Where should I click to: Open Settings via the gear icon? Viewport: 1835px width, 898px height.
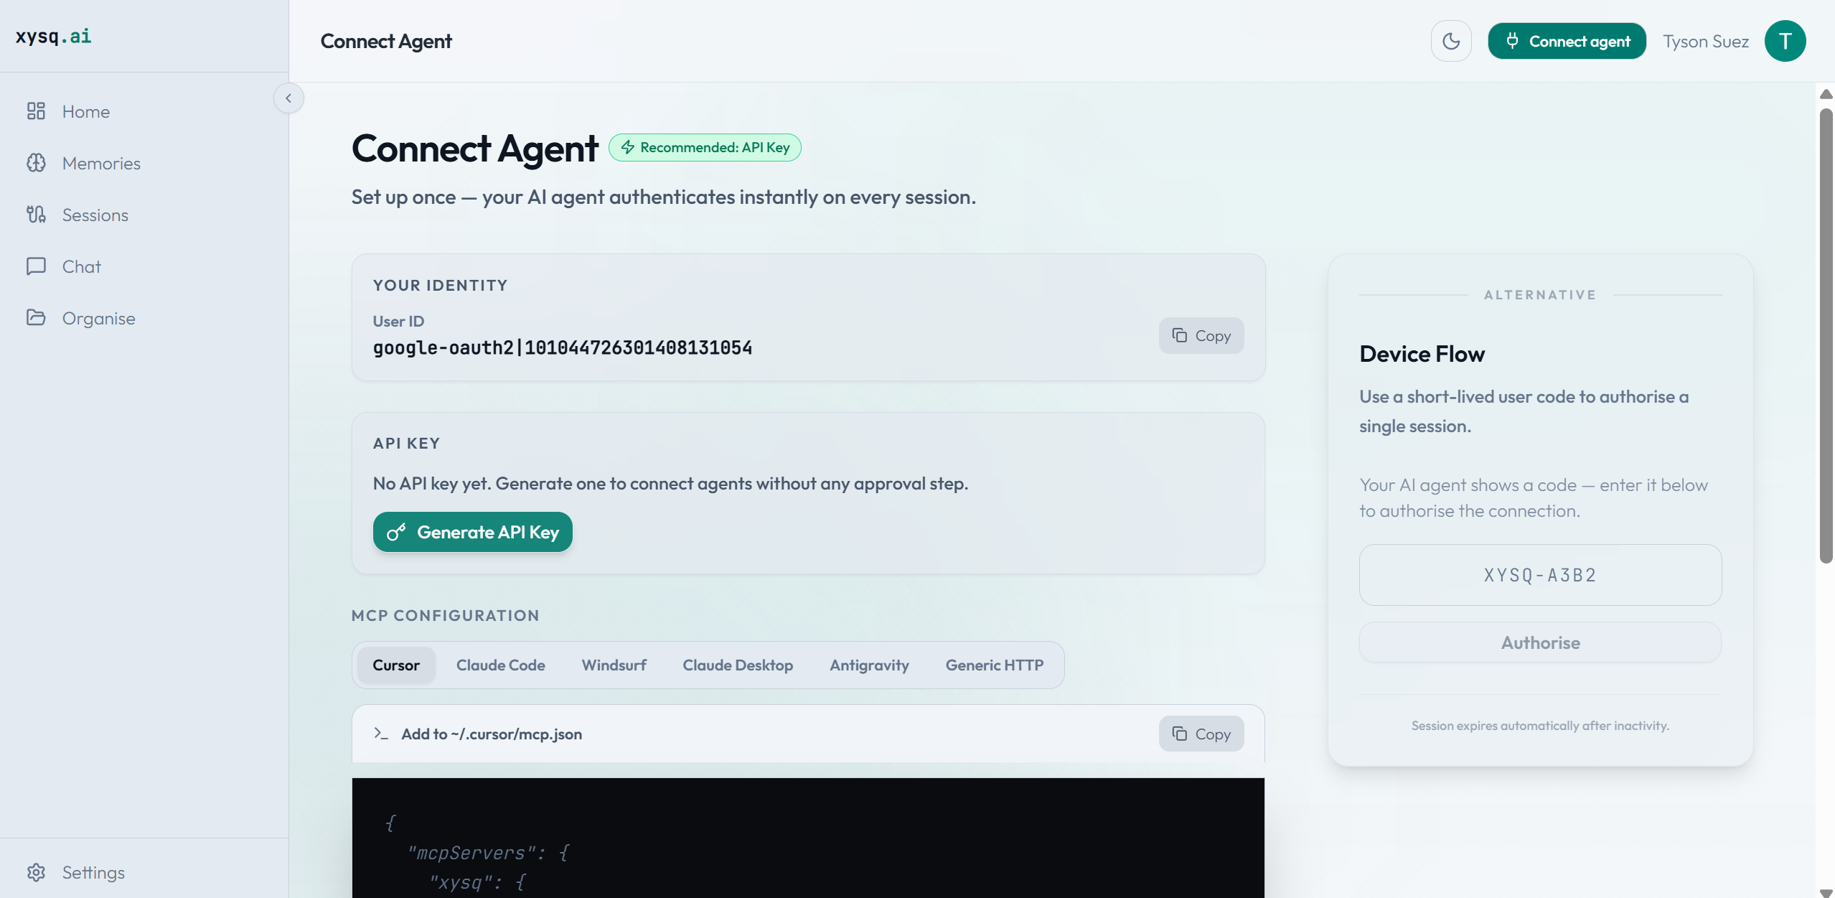[x=36, y=872]
